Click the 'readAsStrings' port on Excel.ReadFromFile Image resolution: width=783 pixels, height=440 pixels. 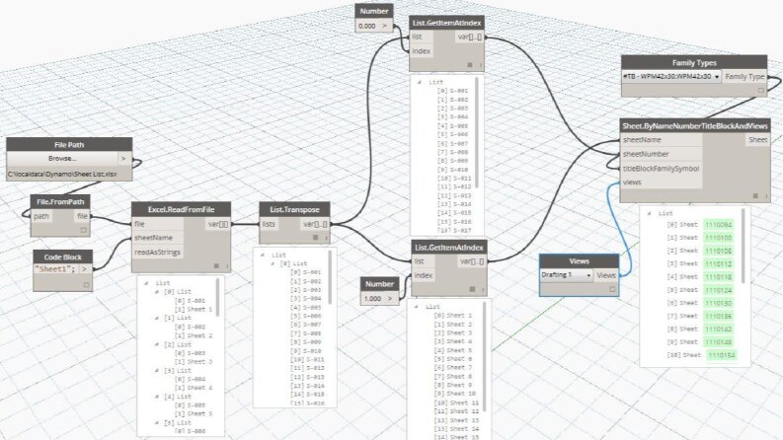pos(157,252)
